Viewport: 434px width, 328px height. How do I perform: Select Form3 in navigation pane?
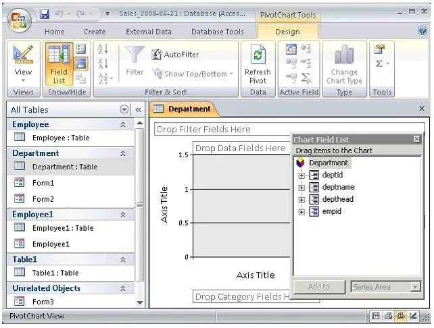tap(70, 302)
